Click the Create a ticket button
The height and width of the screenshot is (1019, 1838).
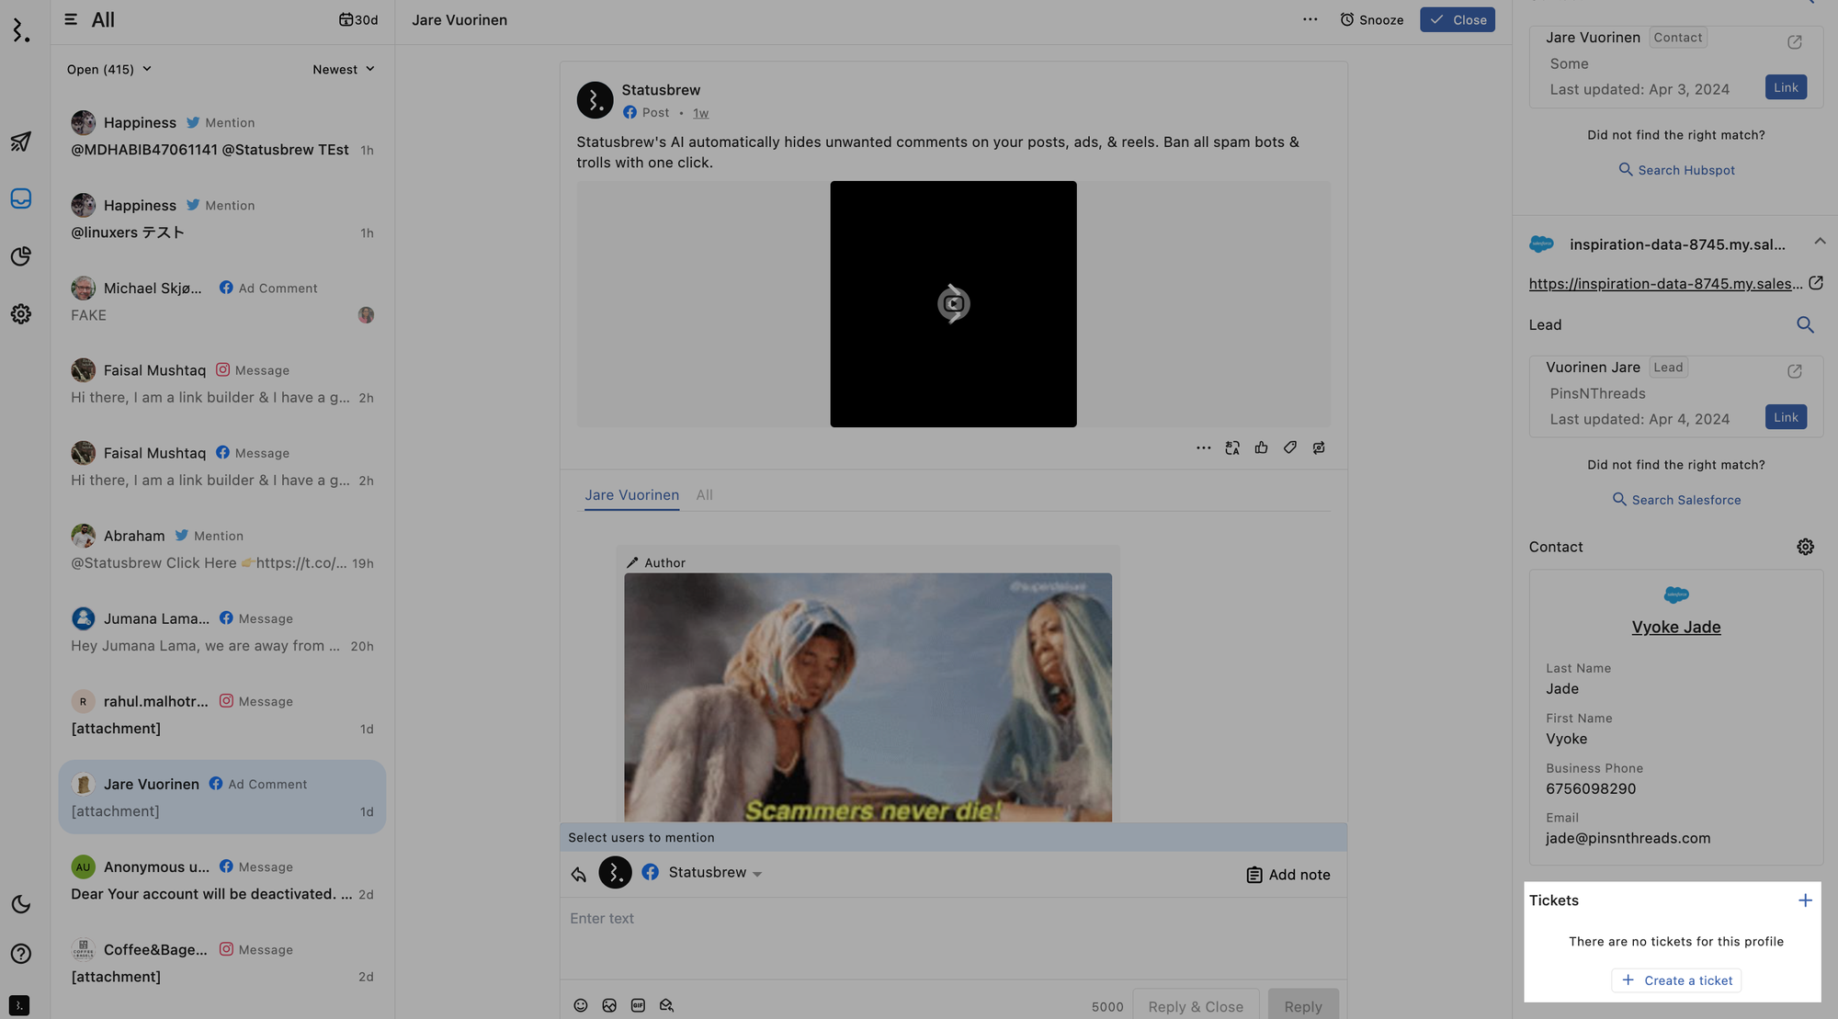(1676, 980)
